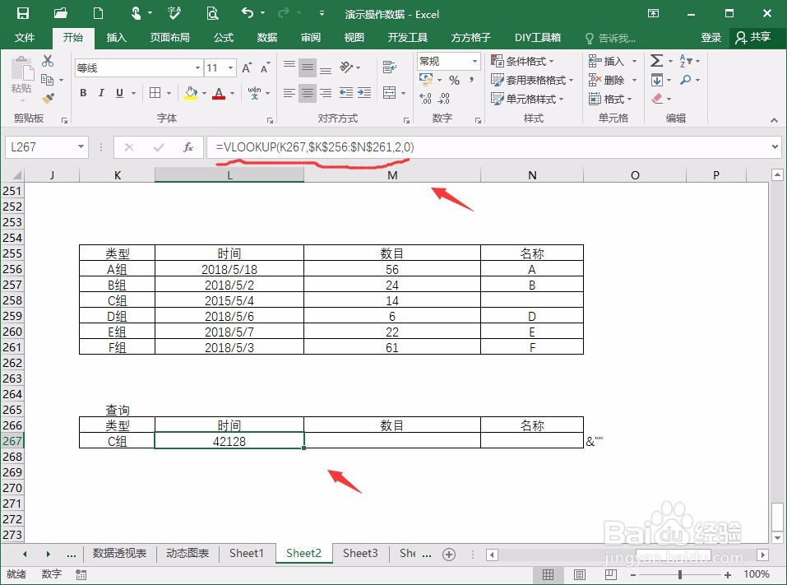787x585 pixels.
Task: Toggle center alignment on the cell
Action: [308, 93]
